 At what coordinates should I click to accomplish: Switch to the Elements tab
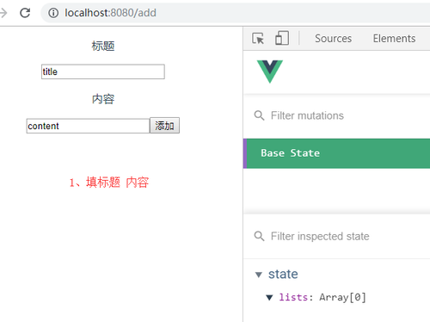coord(394,39)
